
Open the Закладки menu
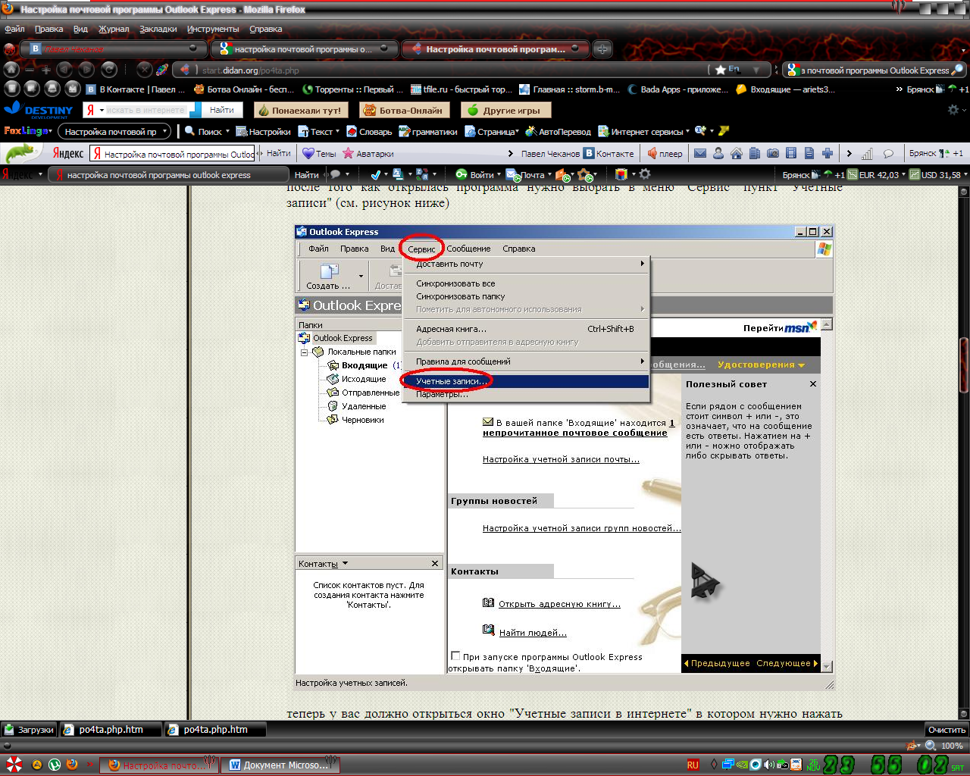[x=158, y=29]
